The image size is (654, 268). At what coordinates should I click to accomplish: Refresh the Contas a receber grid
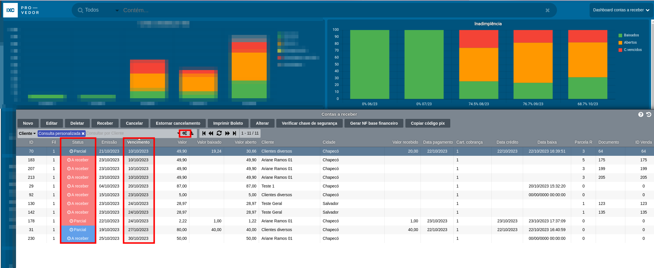(x=219, y=133)
